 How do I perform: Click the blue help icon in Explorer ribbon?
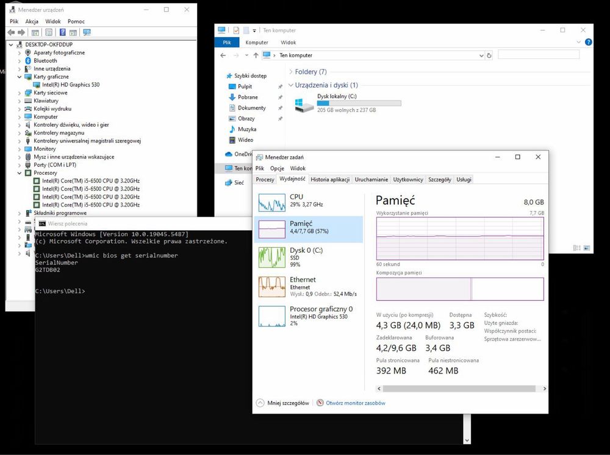pos(589,42)
